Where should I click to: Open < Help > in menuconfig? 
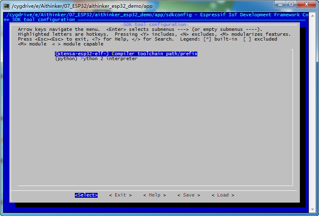point(155,195)
